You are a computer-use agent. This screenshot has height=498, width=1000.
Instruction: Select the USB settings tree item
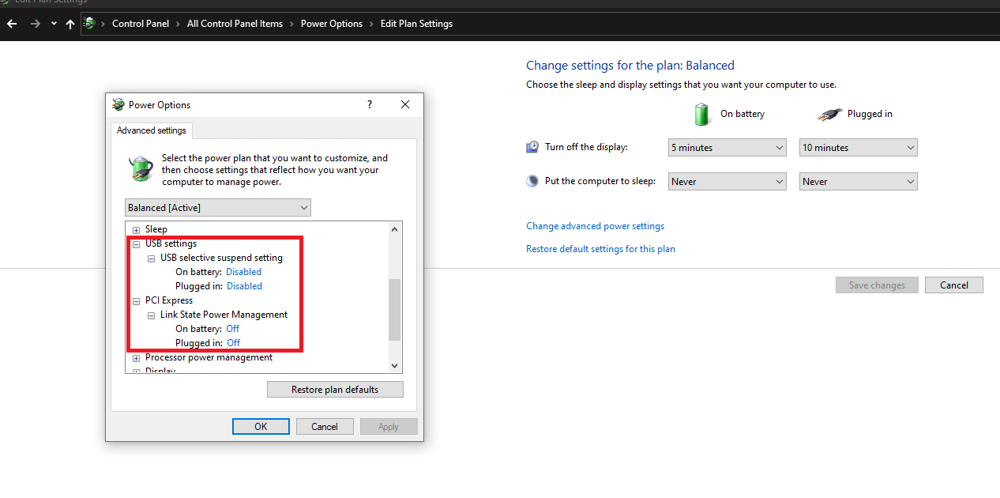pyautogui.click(x=171, y=243)
